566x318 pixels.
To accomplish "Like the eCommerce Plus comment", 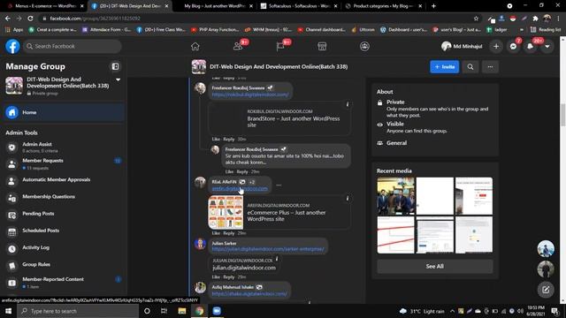I will tap(216, 233).
